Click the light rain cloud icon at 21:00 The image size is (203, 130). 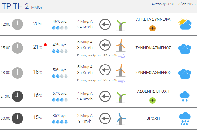point(185,96)
